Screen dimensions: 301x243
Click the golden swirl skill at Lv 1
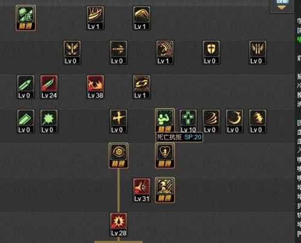(141, 87)
